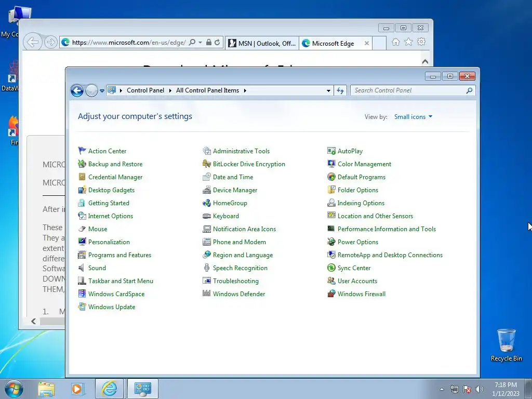Click the Internet Explorer scroll up arrow
The image size is (532, 399).
(425, 61)
